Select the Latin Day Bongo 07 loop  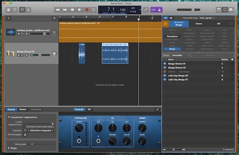click(198, 80)
